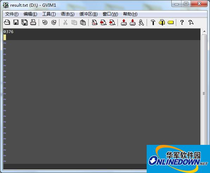Close the GVIM window

199,4
